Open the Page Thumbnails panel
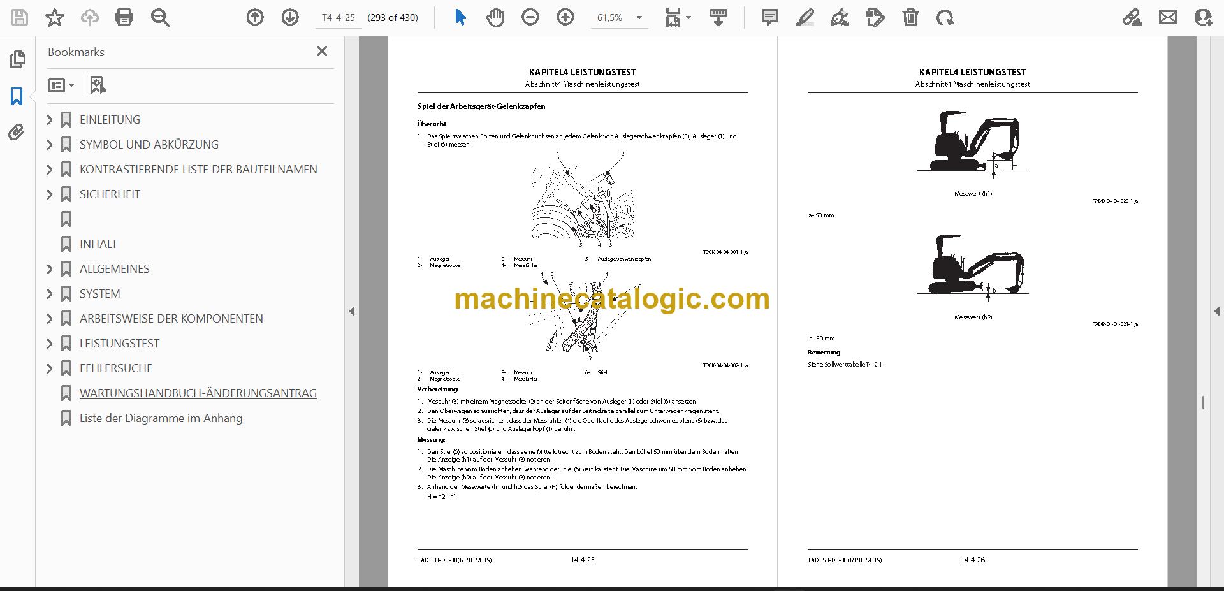Image resolution: width=1224 pixels, height=591 pixels. click(x=17, y=59)
